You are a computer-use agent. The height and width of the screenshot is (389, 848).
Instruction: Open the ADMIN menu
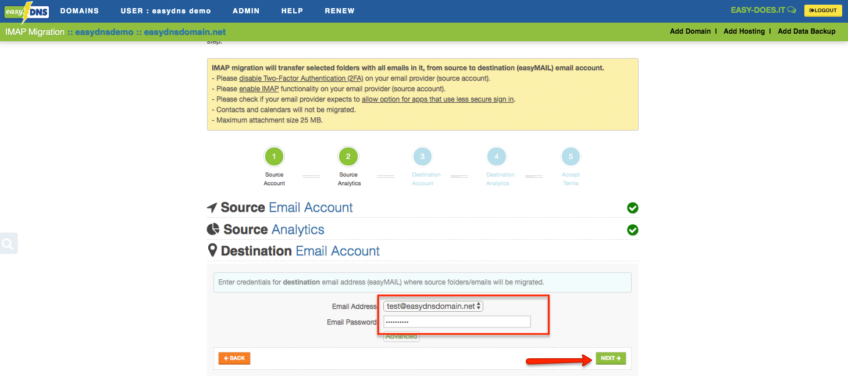[x=246, y=11]
